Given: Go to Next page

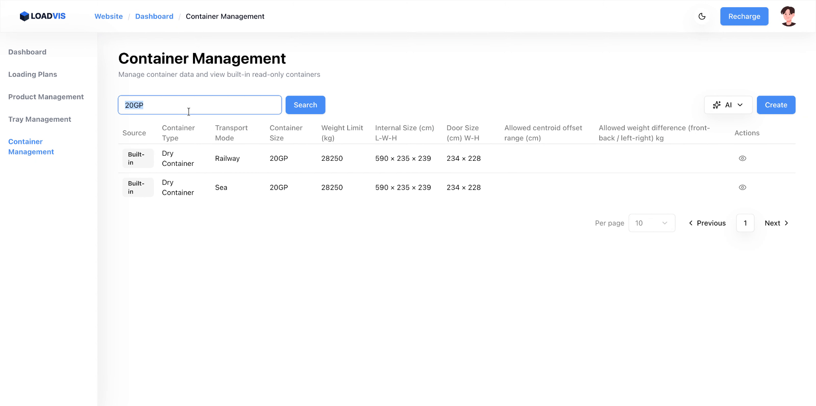Looking at the screenshot, I should coord(776,223).
